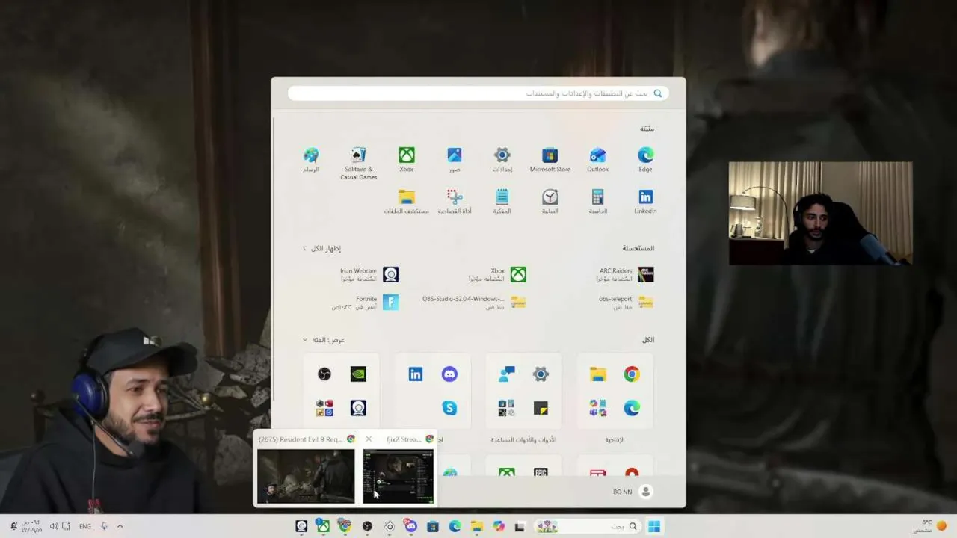Screen dimensions: 957x538
Task: Click the Start menu search box
Action: coord(478,93)
